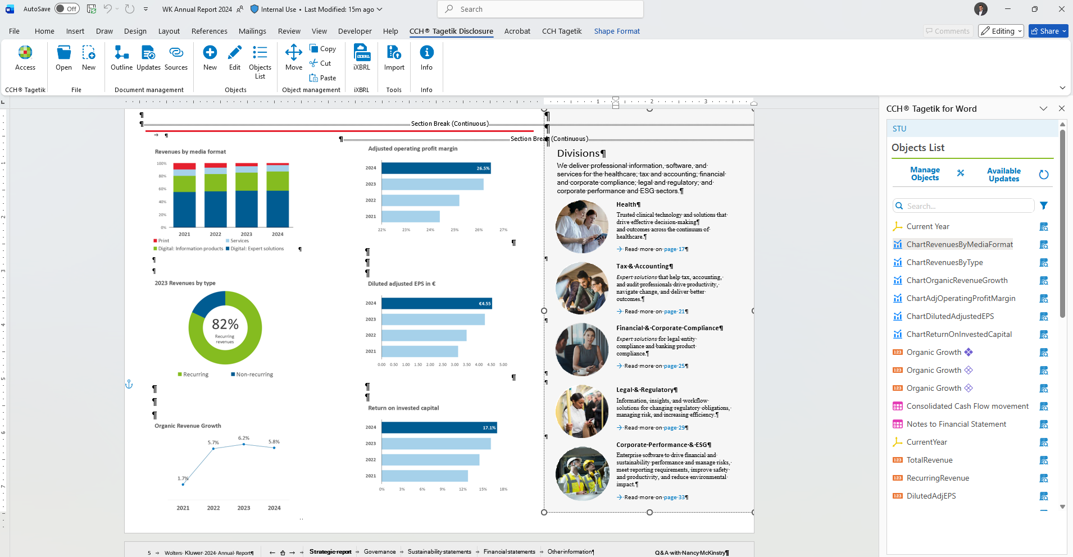The height and width of the screenshot is (557, 1073).
Task: Click the Available Updates link
Action: 1003,175
